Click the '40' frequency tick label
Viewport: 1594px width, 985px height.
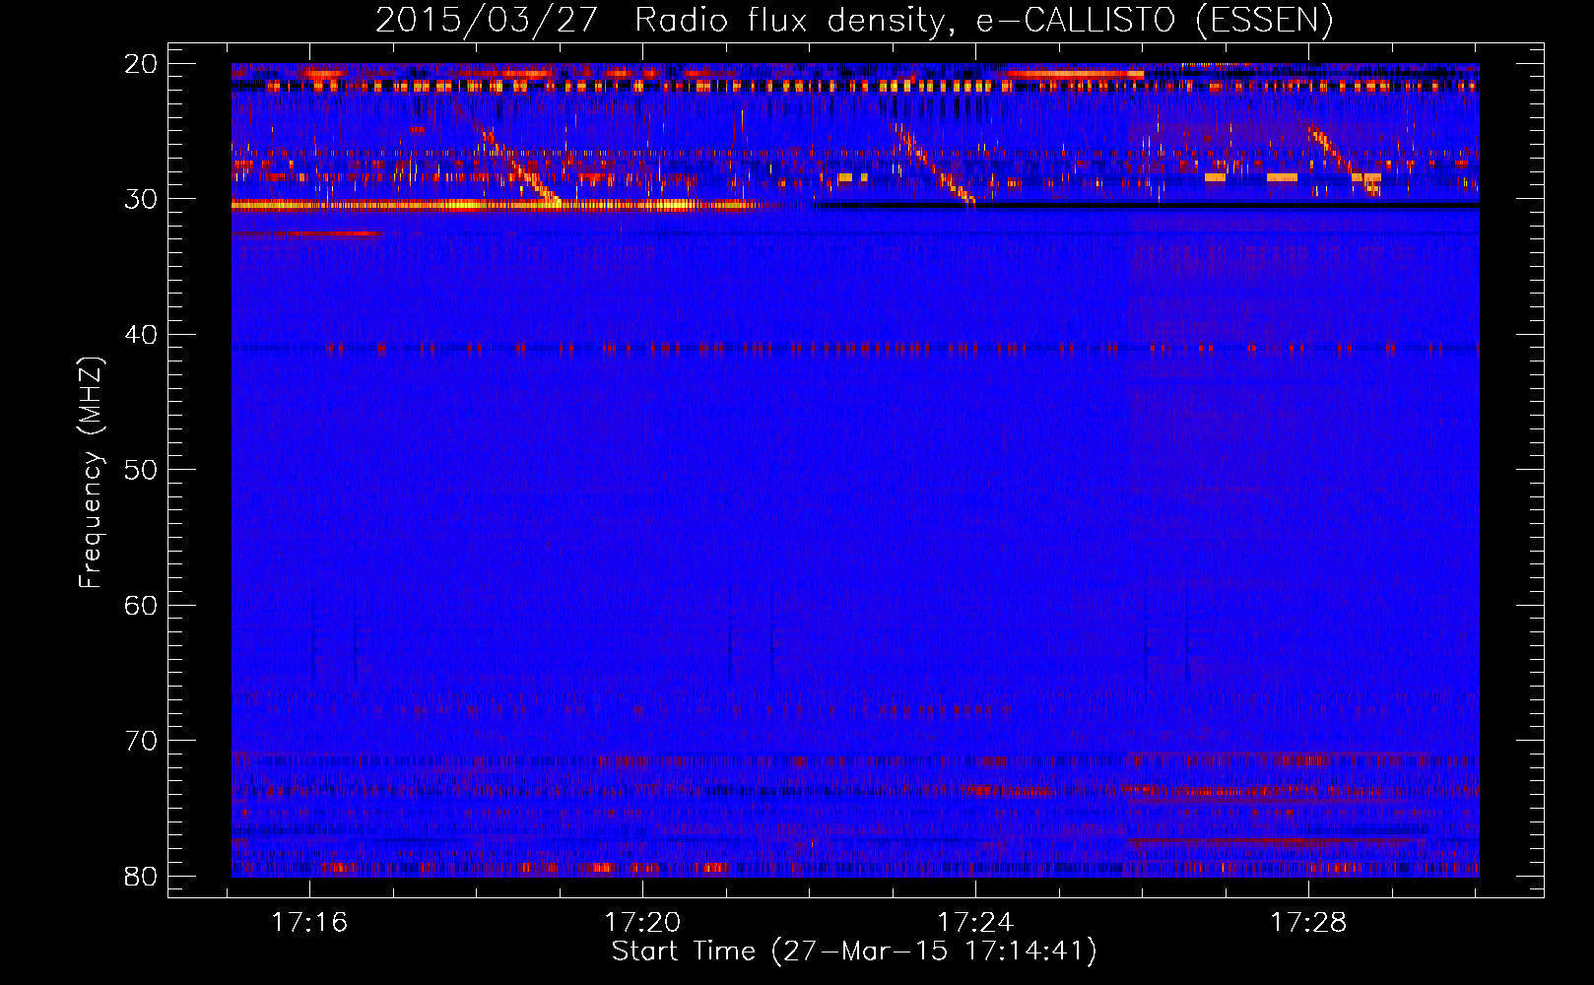pos(141,335)
